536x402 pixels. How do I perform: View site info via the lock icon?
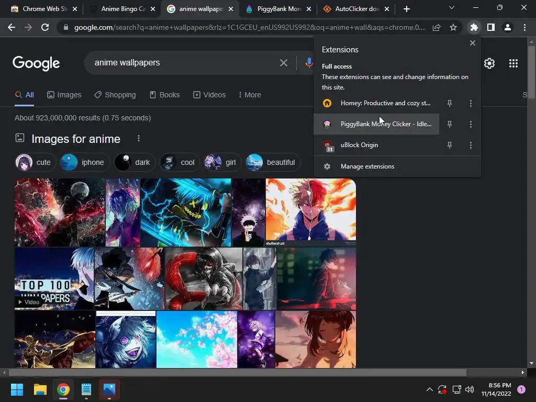tap(65, 27)
